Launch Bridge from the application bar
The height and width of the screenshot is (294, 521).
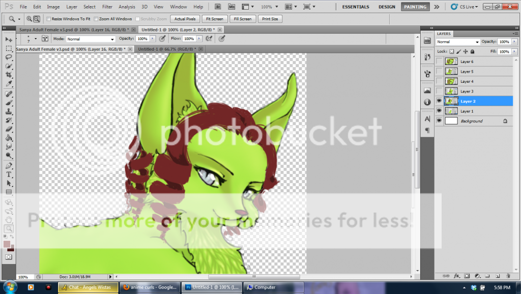(x=218, y=7)
